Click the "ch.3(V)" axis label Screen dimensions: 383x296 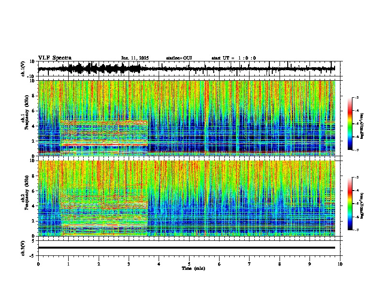click(23, 248)
